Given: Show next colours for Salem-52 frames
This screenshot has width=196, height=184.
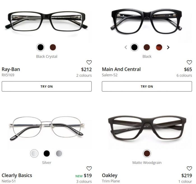Looking at the screenshot, I should click(x=168, y=47).
